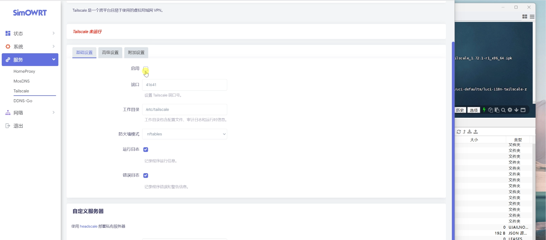This screenshot has height=240, width=546.
Task: Click the paste icon in terminal toolbar
Action: [x=497, y=110]
